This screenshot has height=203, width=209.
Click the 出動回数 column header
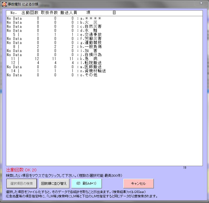tap(30, 13)
